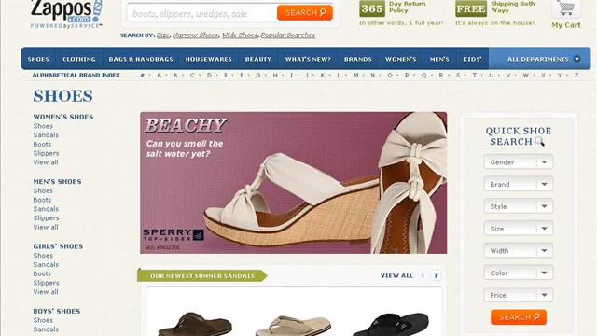Click the black flip-flop sandal thumbnail

[391, 324]
